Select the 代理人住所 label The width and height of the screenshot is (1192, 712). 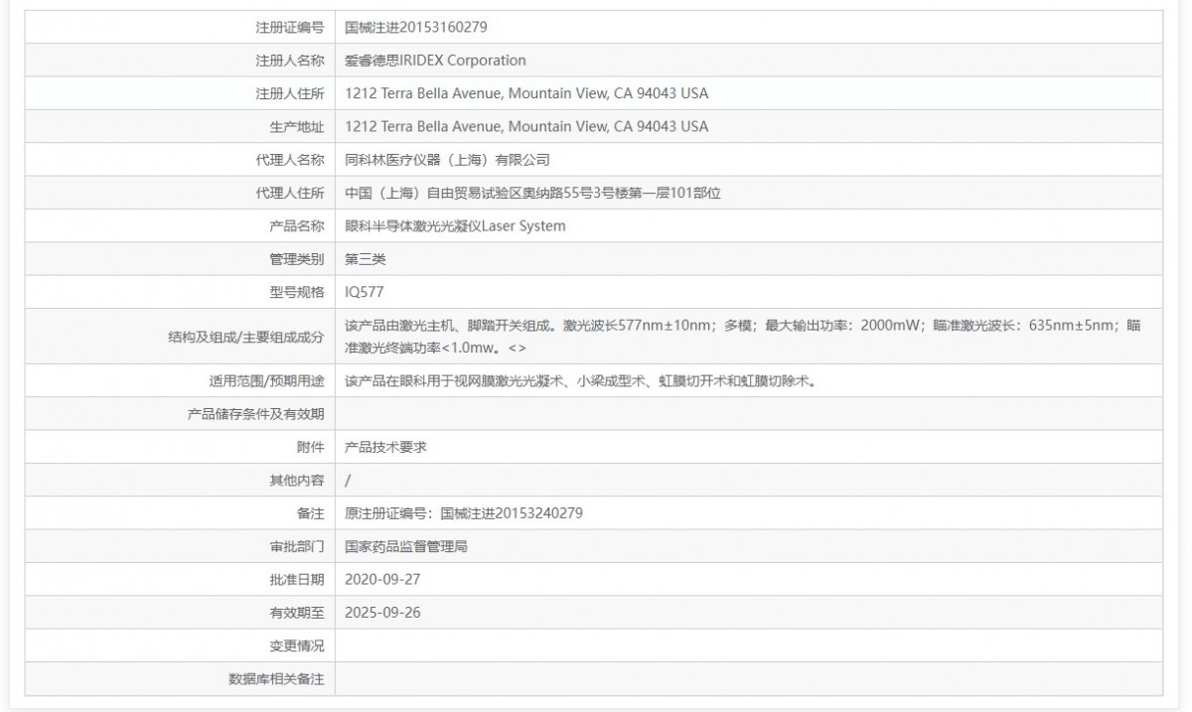pyautogui.click(x=290, y=193)
